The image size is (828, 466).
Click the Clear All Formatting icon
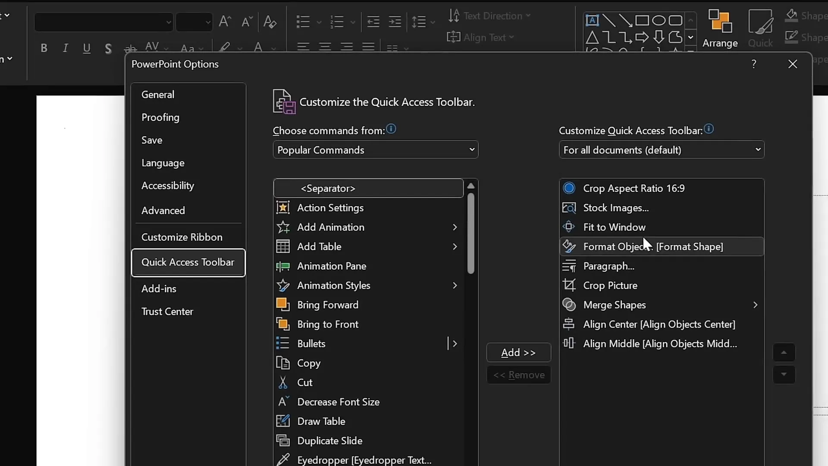coord(270,21)
